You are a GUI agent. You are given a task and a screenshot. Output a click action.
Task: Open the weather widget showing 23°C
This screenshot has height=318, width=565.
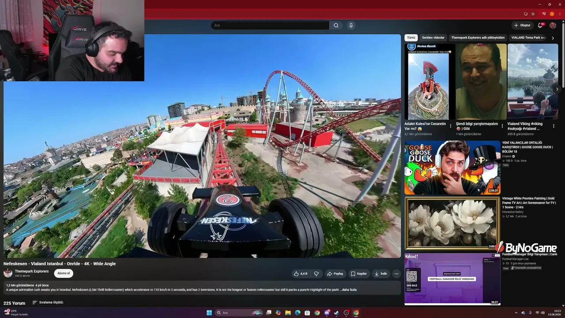pos(16,313)
